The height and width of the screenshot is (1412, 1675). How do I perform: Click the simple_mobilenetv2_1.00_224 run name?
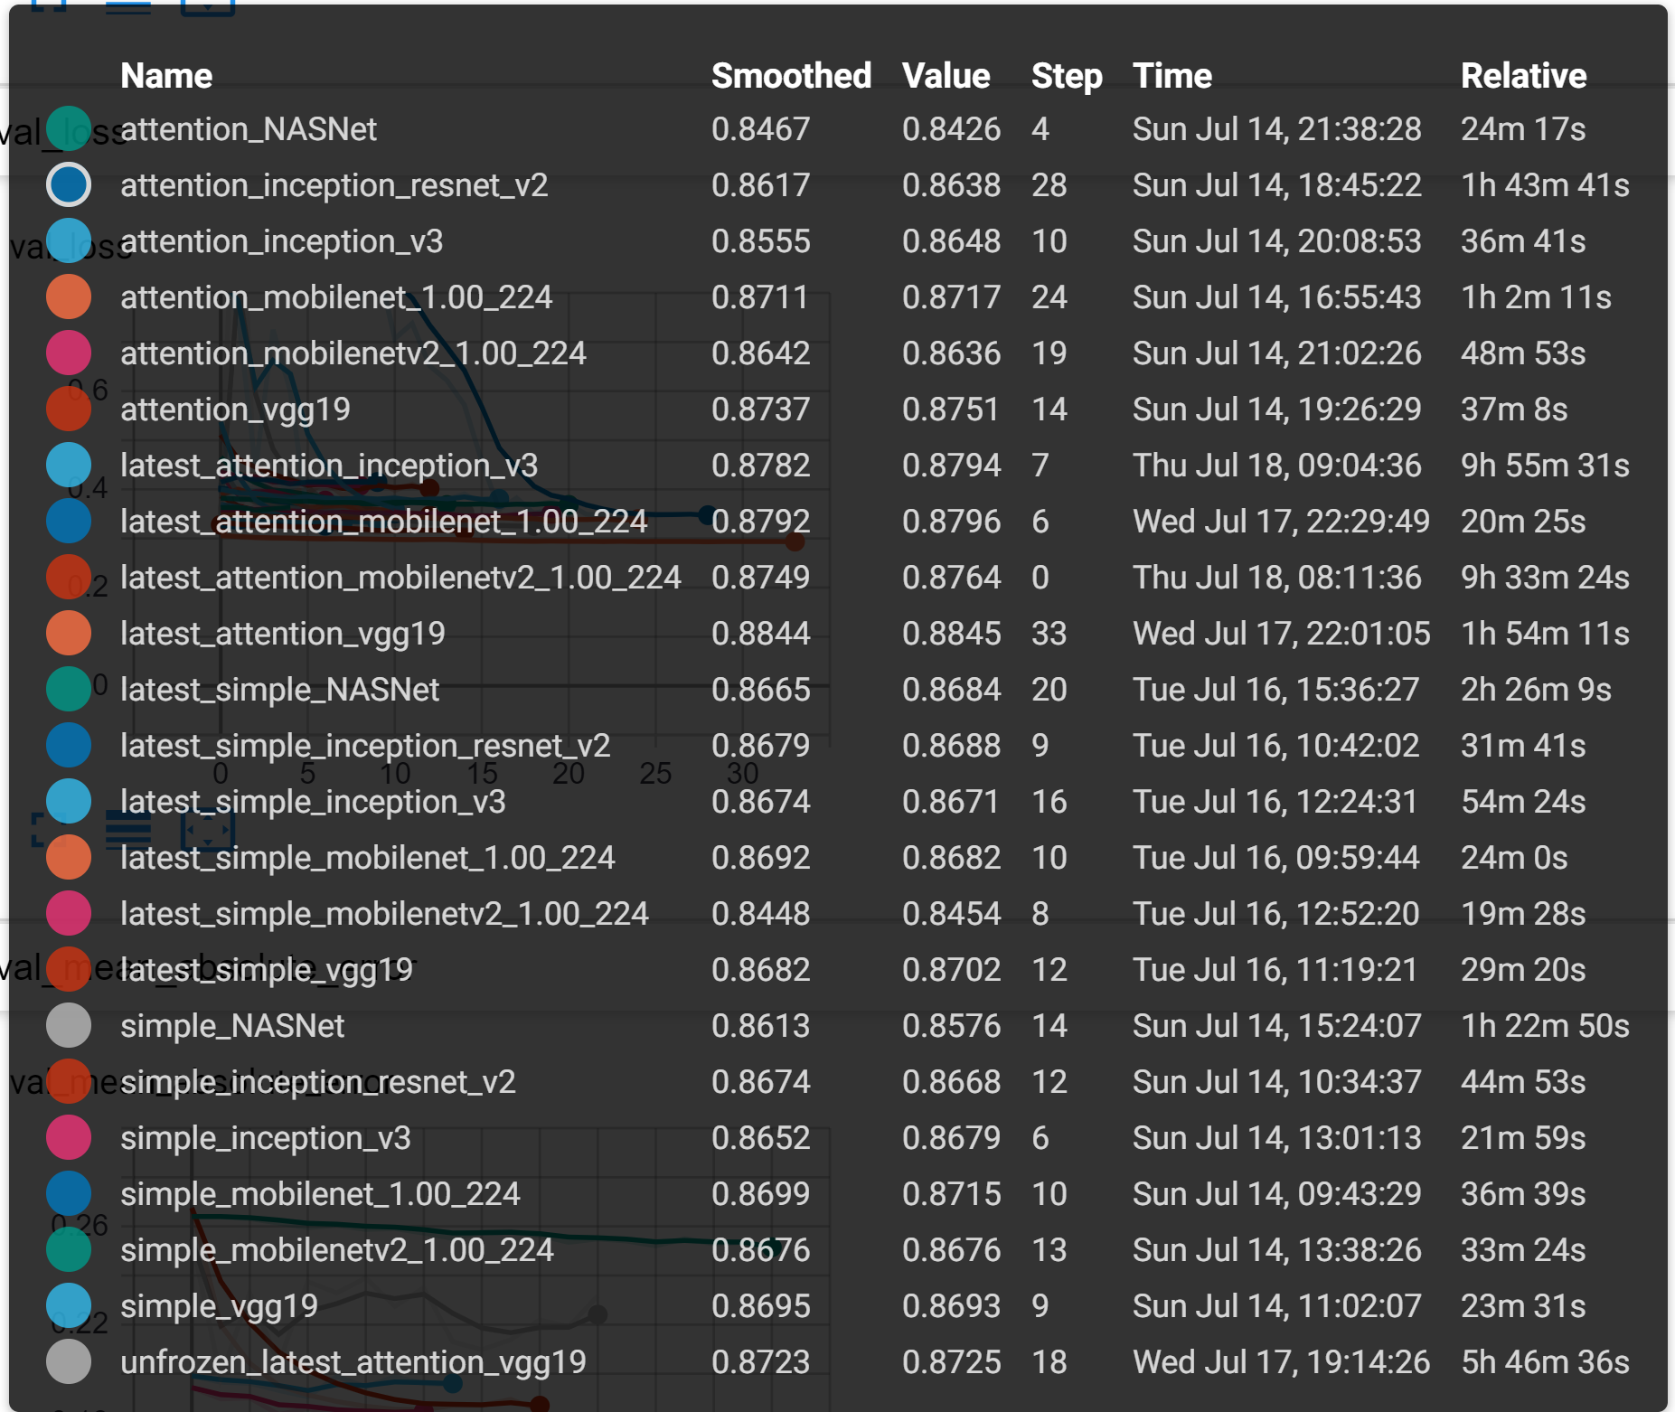point(337,1250)
